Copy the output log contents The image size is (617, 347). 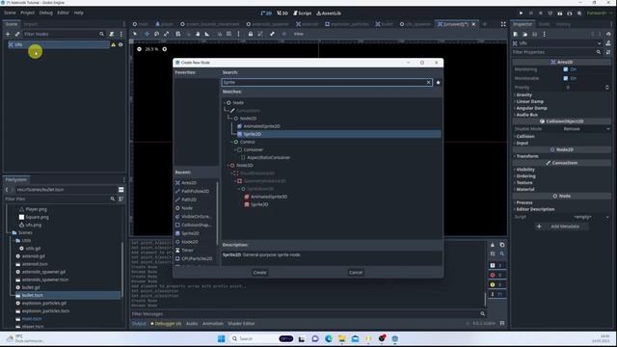[502, 245]
